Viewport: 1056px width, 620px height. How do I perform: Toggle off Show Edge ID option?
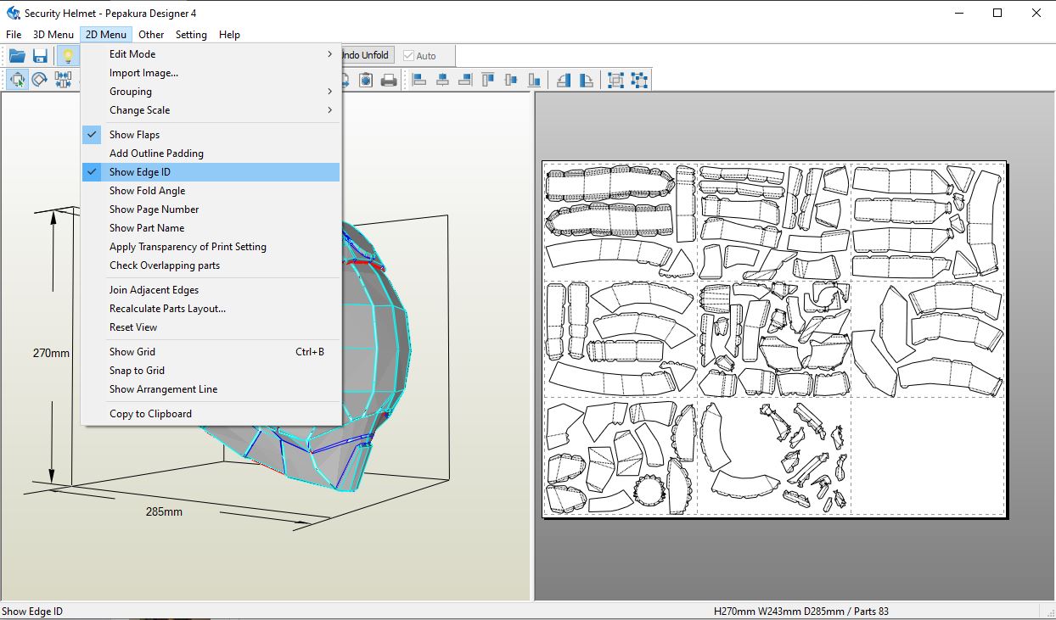(140, 172)
